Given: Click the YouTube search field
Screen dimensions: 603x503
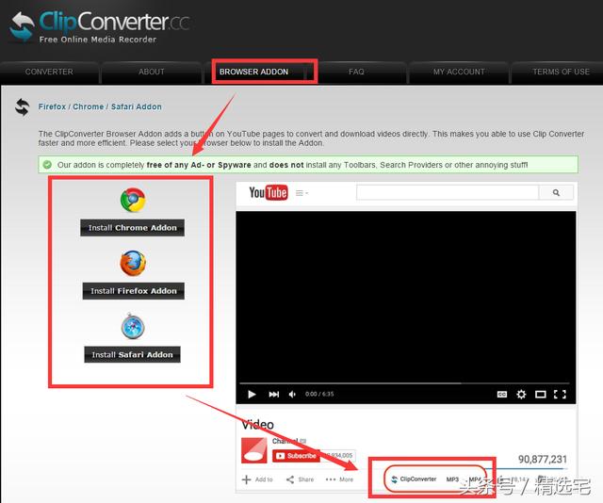Looking at the screenshot, I should tap(448, 192).
